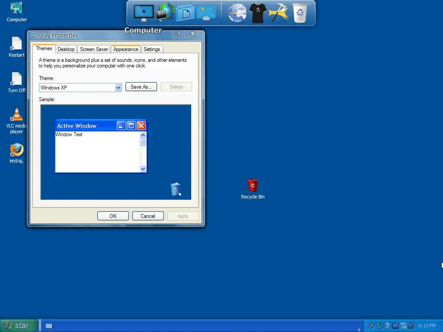Screen dimensions: 443x332
Task: Select the Computer desktop icon
Action: (17, 12)
